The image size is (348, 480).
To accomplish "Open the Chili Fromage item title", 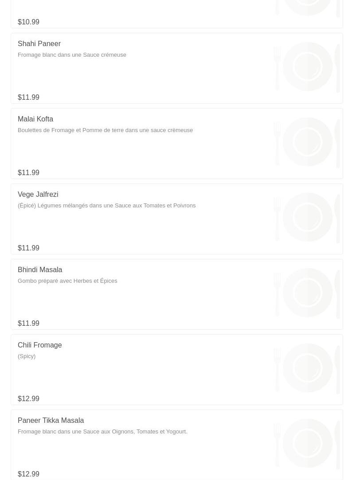I will click(39, 345).
